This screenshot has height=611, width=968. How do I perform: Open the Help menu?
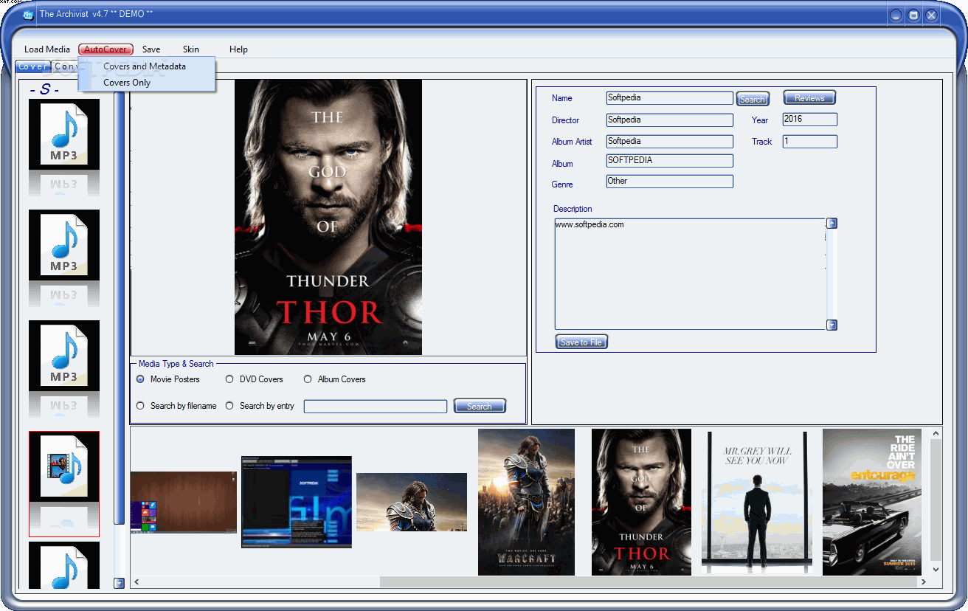pos(238,49)
